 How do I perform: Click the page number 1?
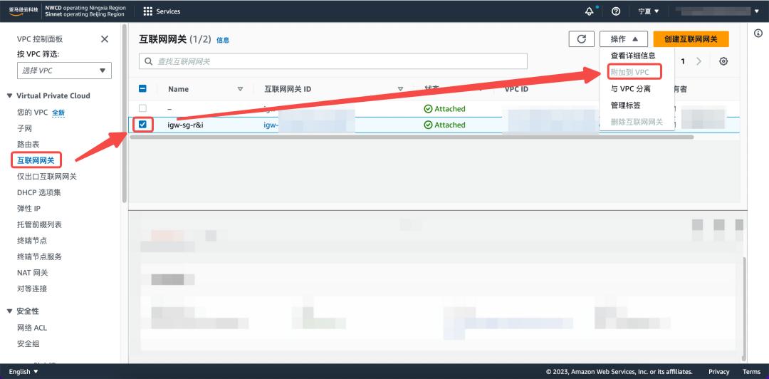pos(683,61)
